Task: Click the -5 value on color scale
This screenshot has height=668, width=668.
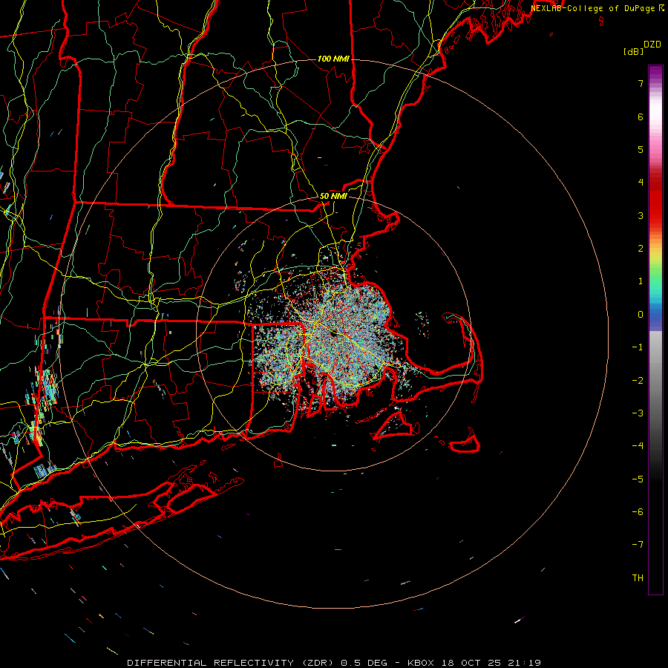Action: (638, 479)
